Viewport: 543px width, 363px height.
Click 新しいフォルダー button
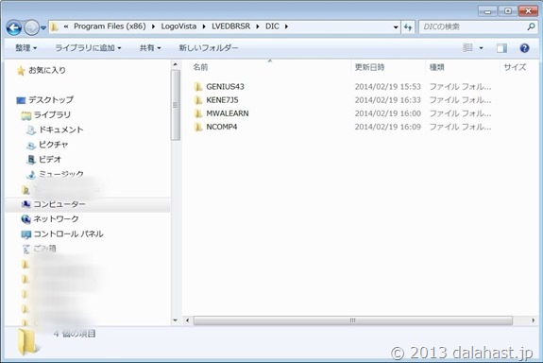click(x=209, y=48)
